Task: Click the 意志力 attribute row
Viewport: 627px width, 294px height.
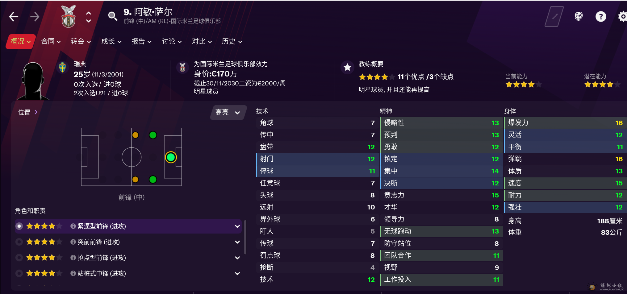Action: coord(441,195)
